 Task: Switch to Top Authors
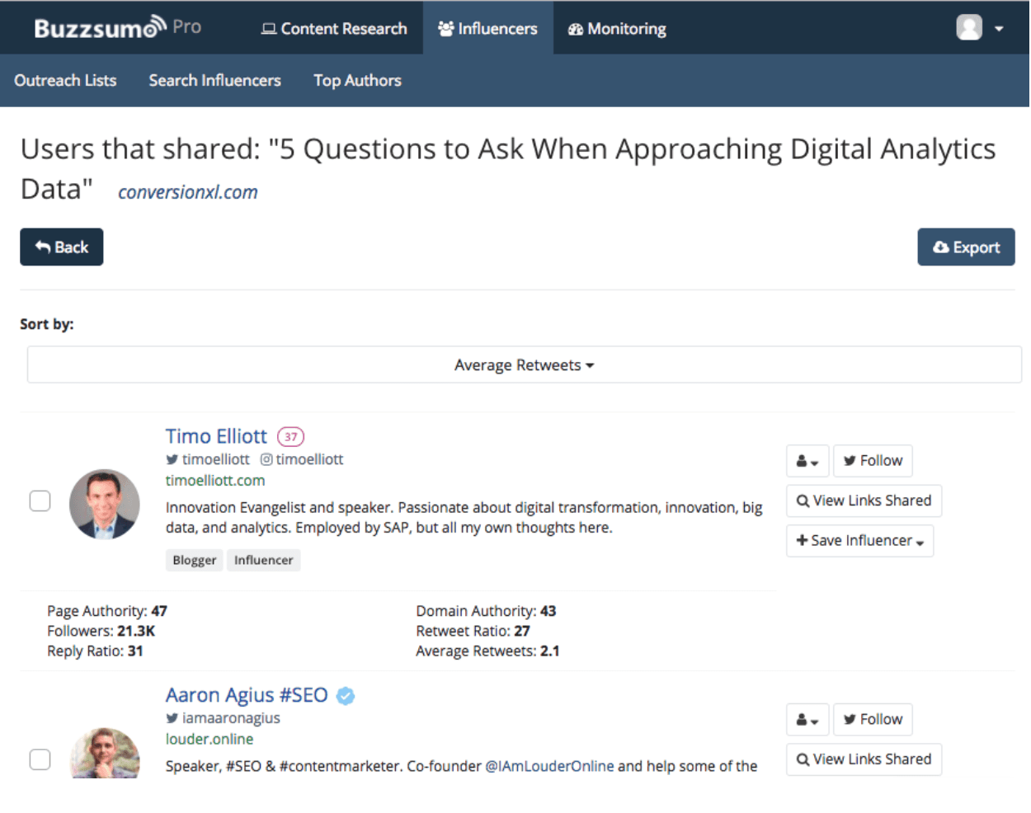pyautogui.click(x=357, y=80)
